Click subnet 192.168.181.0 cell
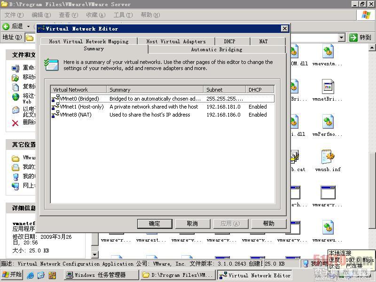This screenshot has height=282, width=376. (224, 107)
